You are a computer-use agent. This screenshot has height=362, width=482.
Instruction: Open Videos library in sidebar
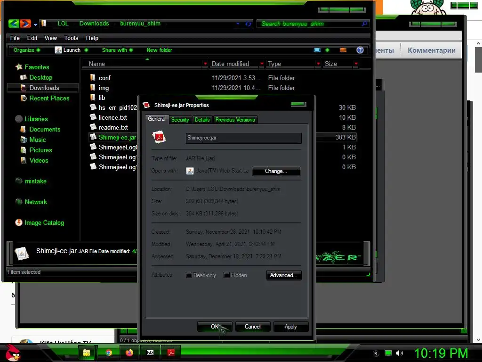click(x=34, y=160)
